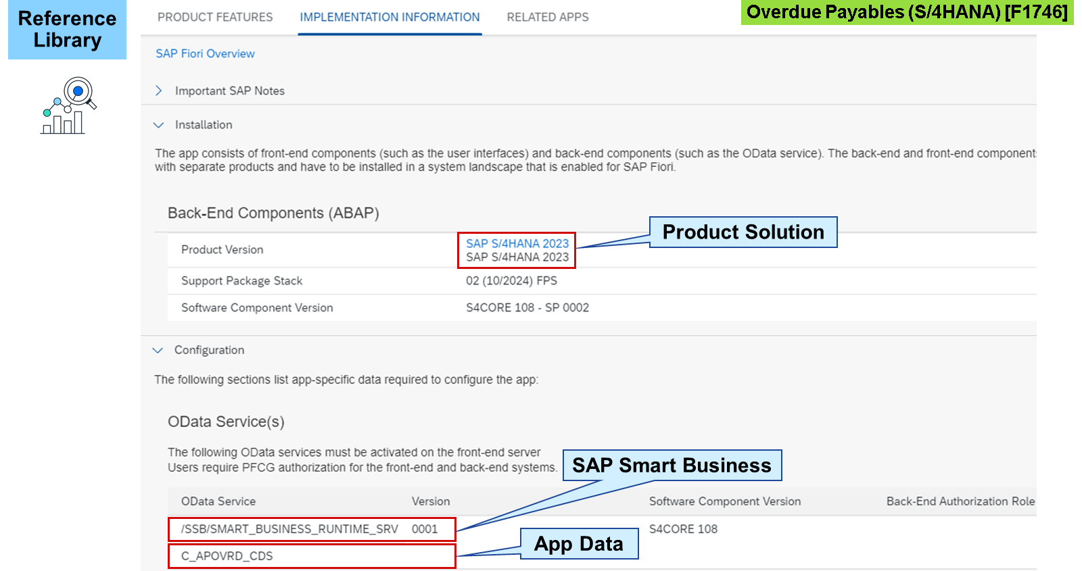Click the Software Component Version column header
Image resolution: width=1082 pixels, height=571 pixels.
[x=725, y=501]
